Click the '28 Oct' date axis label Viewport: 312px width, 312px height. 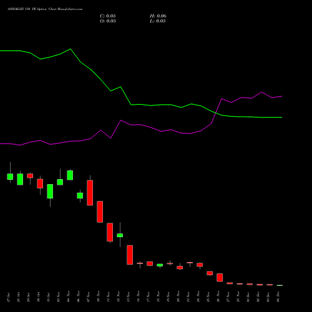[x=19, y=297]
